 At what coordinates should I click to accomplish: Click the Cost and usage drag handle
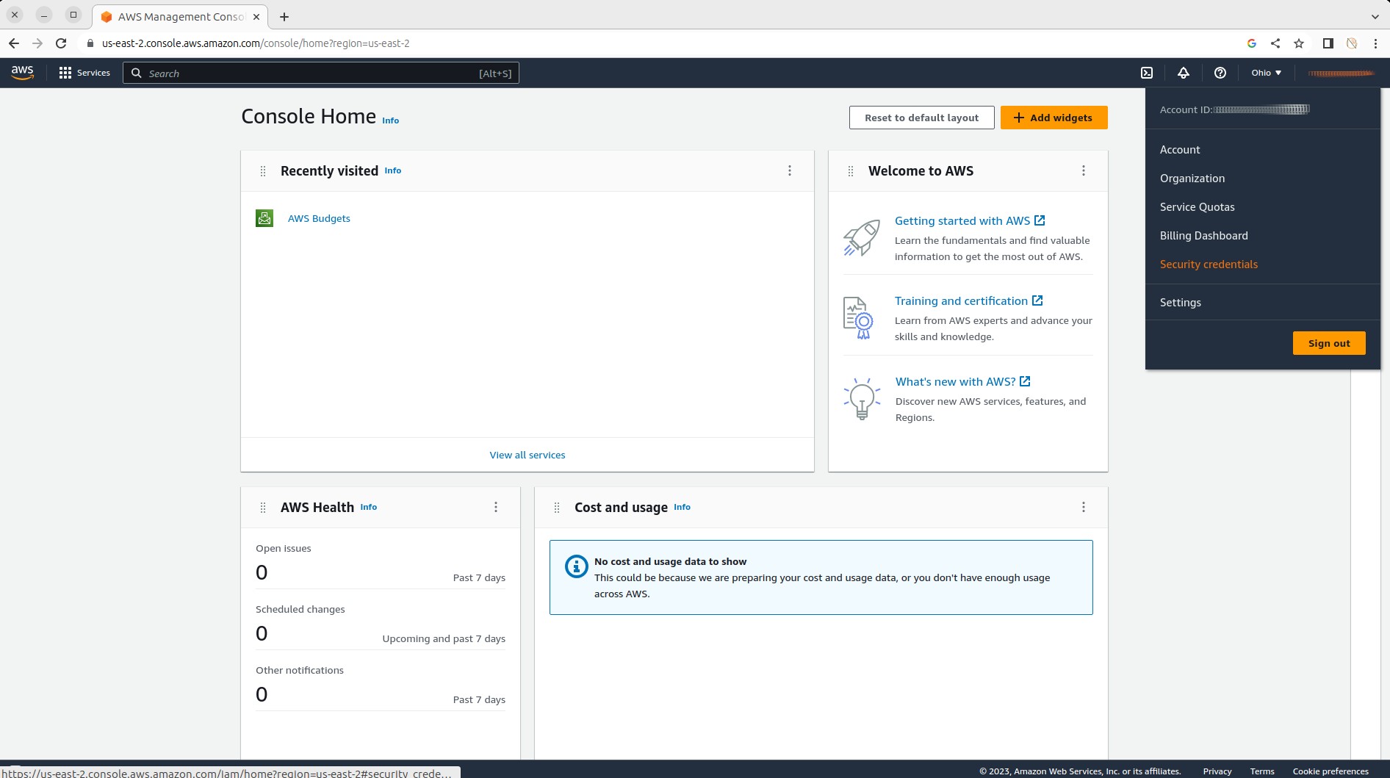pyautogui.click(x=557, y=508)
